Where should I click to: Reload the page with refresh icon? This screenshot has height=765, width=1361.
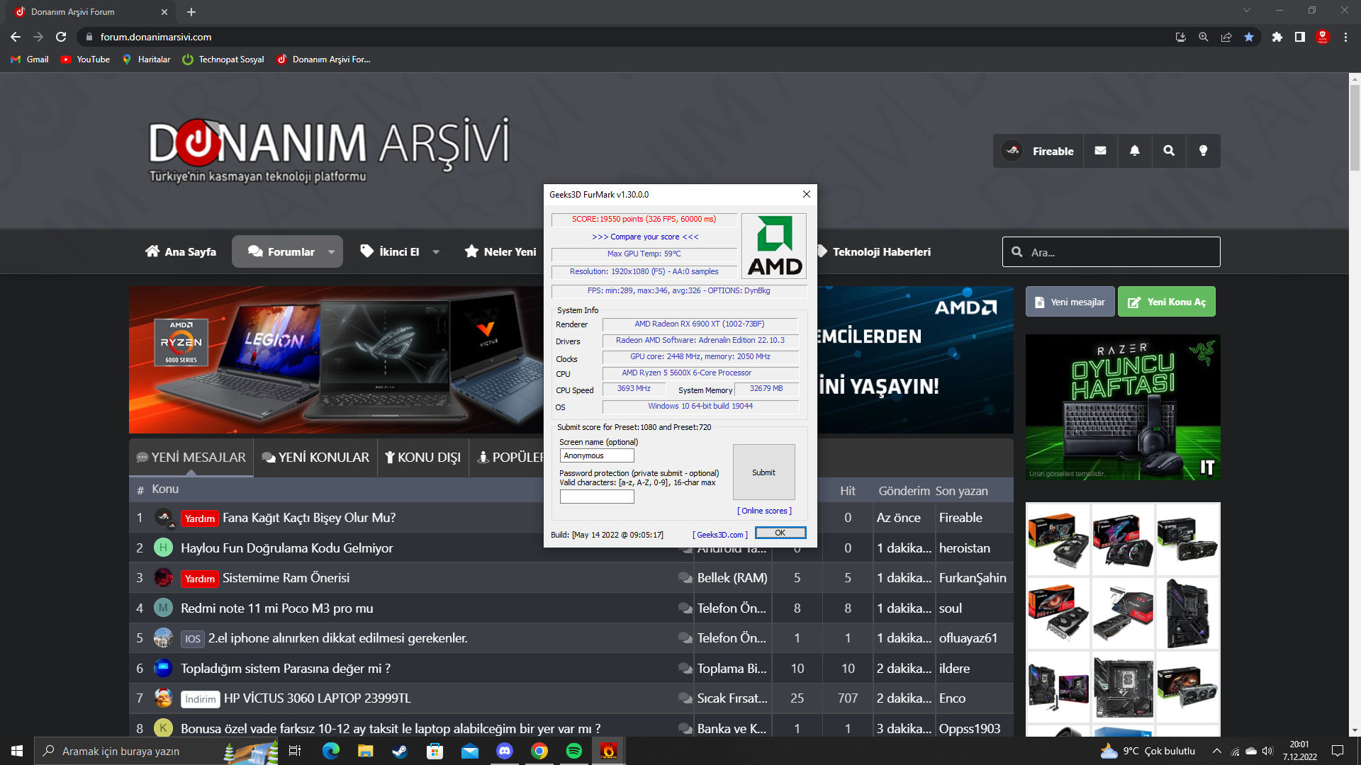[61, 37]
